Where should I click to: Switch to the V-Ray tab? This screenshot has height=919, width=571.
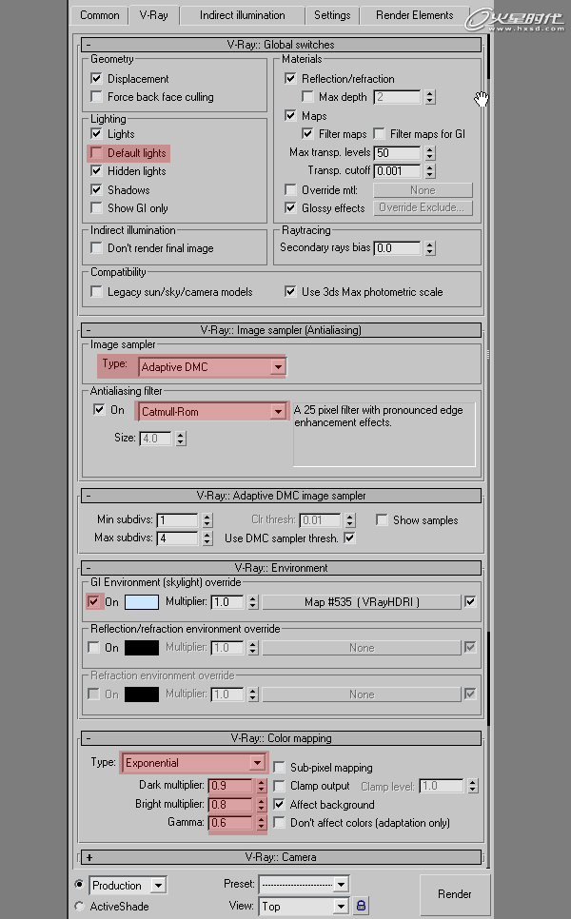(x=153, y=15)
